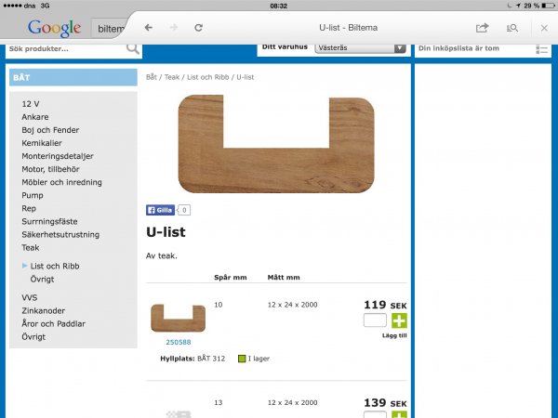Select Teak in the sidebar menu

(x=31, y=248)
